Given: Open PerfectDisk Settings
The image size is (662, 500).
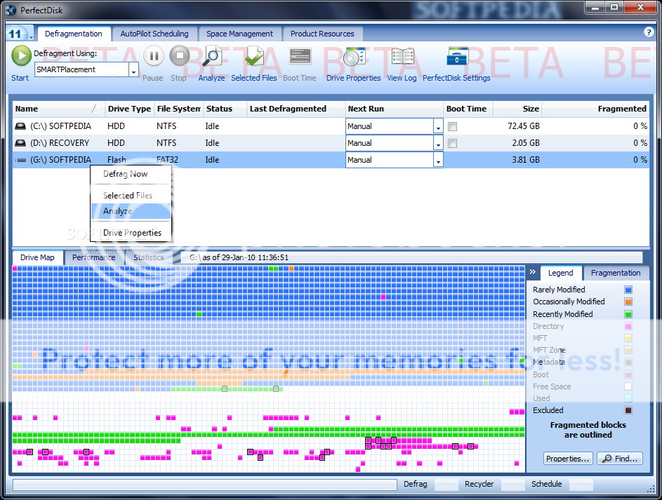Looking at the screenshot, I should 456,56.
